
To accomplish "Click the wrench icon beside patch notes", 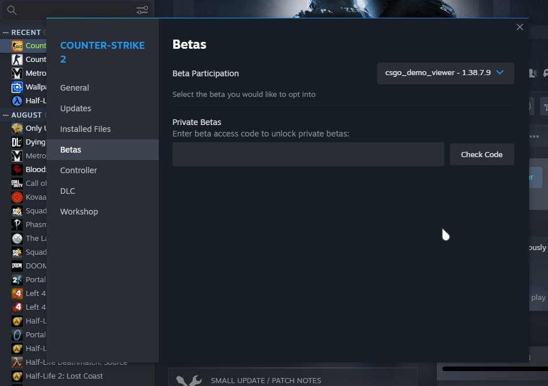I will coord(189,380).
